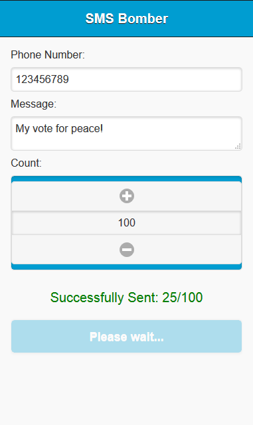The image size is (253, 425).
Task: Decrease the count with the minus icon
Action: 127,250
